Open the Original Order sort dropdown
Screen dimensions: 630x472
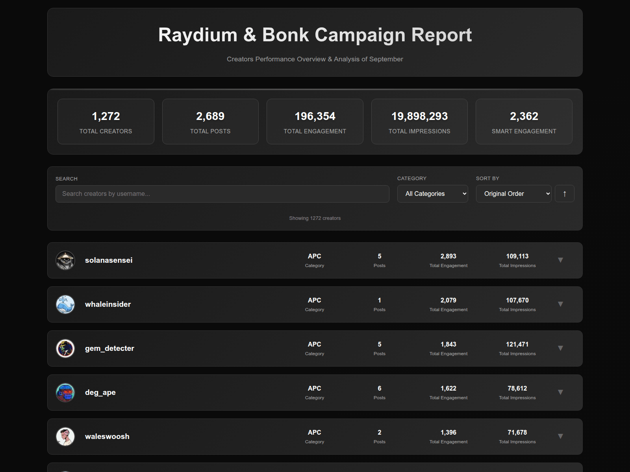pyautogui.click(x=514, y=194)
